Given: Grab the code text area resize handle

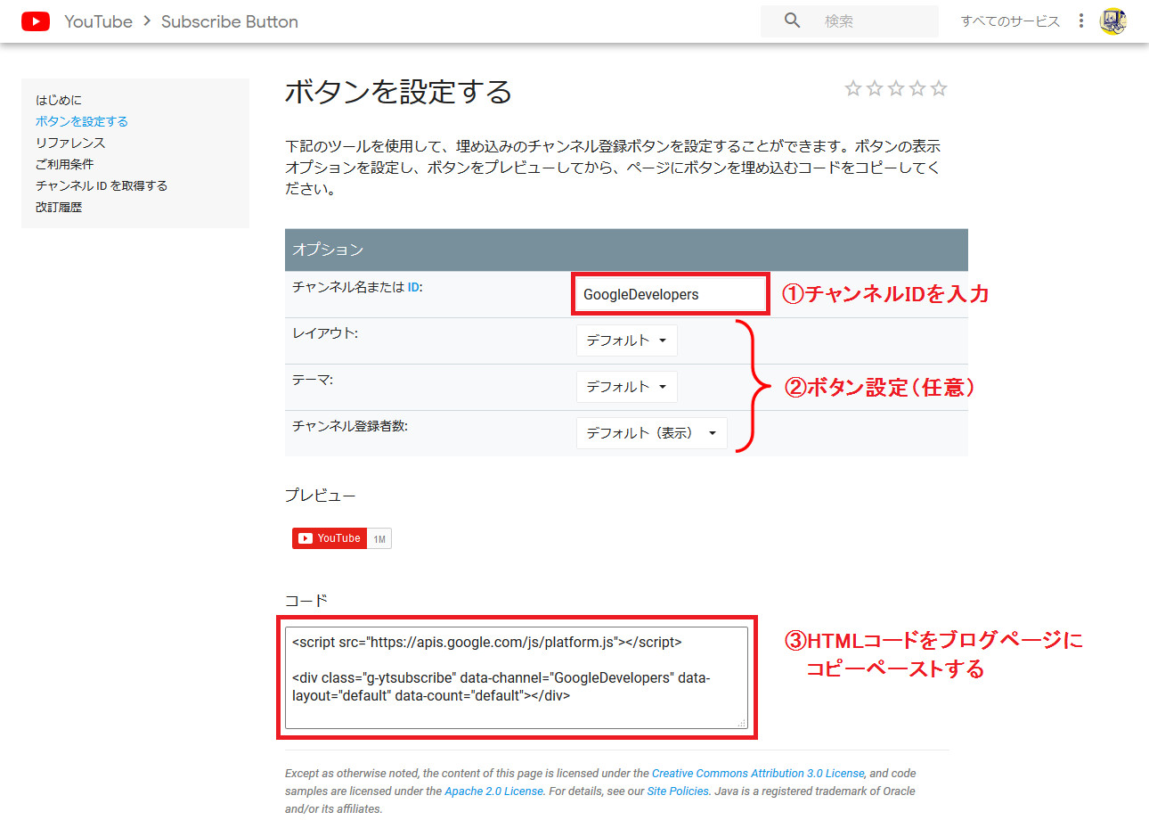Looking at the screenshot, I should click(742, 723).
